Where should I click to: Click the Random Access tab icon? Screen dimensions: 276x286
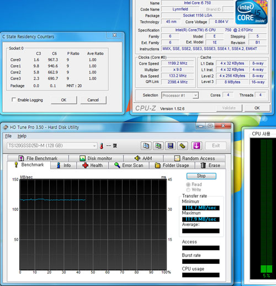[x=177, y=158]
